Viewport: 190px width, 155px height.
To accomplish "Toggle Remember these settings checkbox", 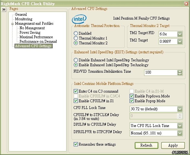I will (76, 144).
